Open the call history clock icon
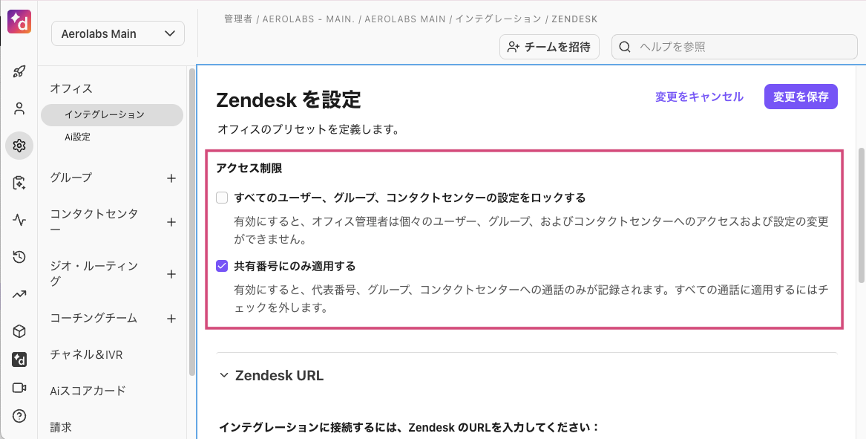The height and width of the screenshot is (439, 866). click(x=19, y=257)
